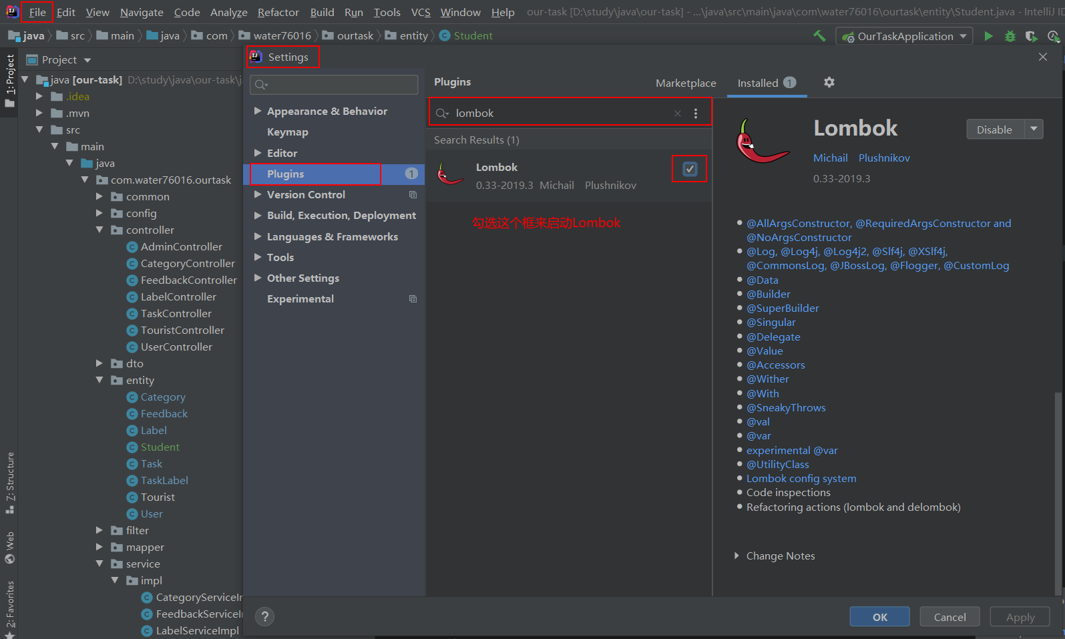The image size is (1065, 639).
Task: Open the dropdown arrow beside Disable
Action: pyautogui.click(x=1034, y=130)
